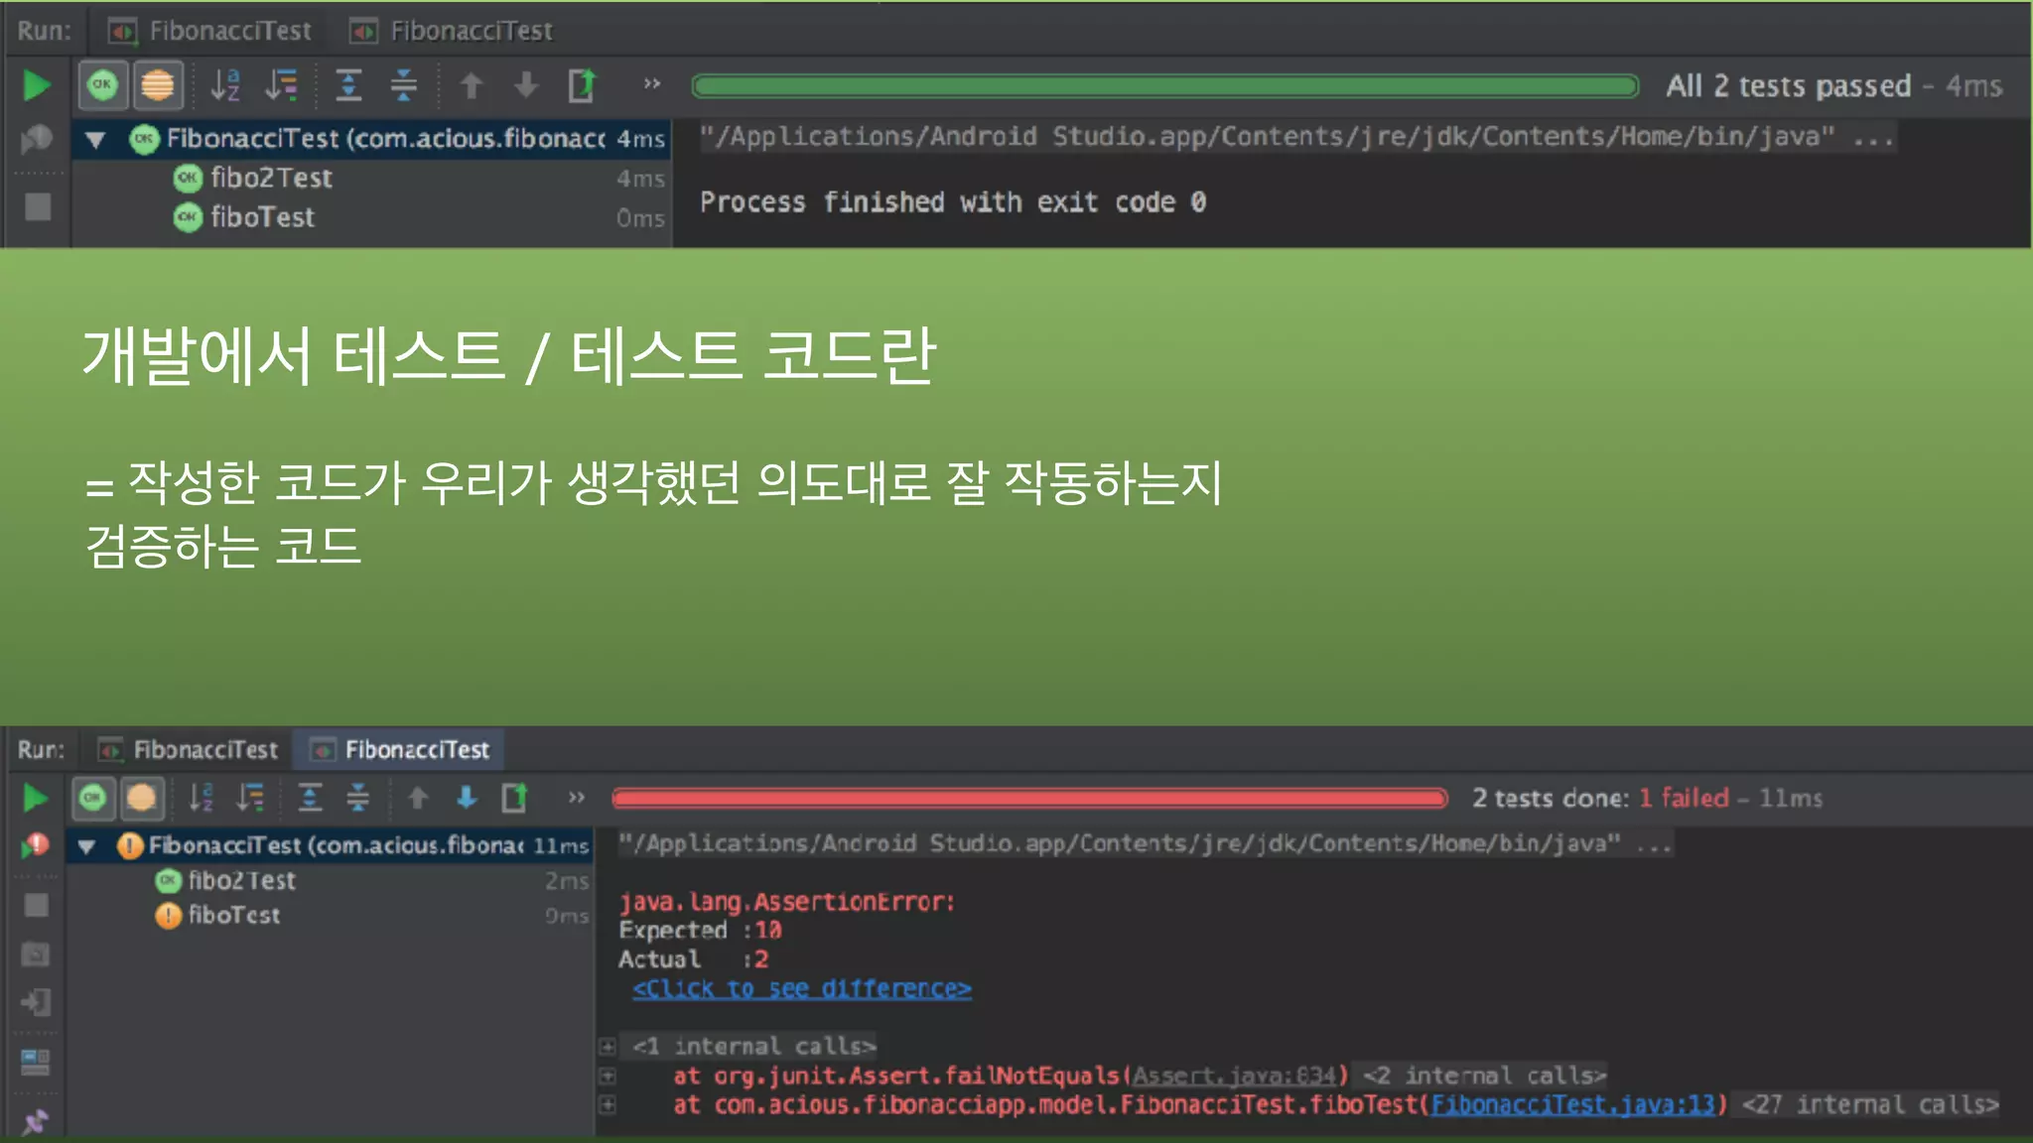This screenshot has width=2033, height=1143.
Task: Collapse FibonacciTest tree node in top panel
Action: point(95,139)
